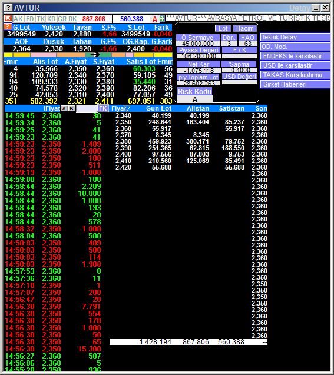Image resolution: width=334 pixels, height=375 pixels.
Task: Minimize the AVTUR window
Action: (316, 8)
